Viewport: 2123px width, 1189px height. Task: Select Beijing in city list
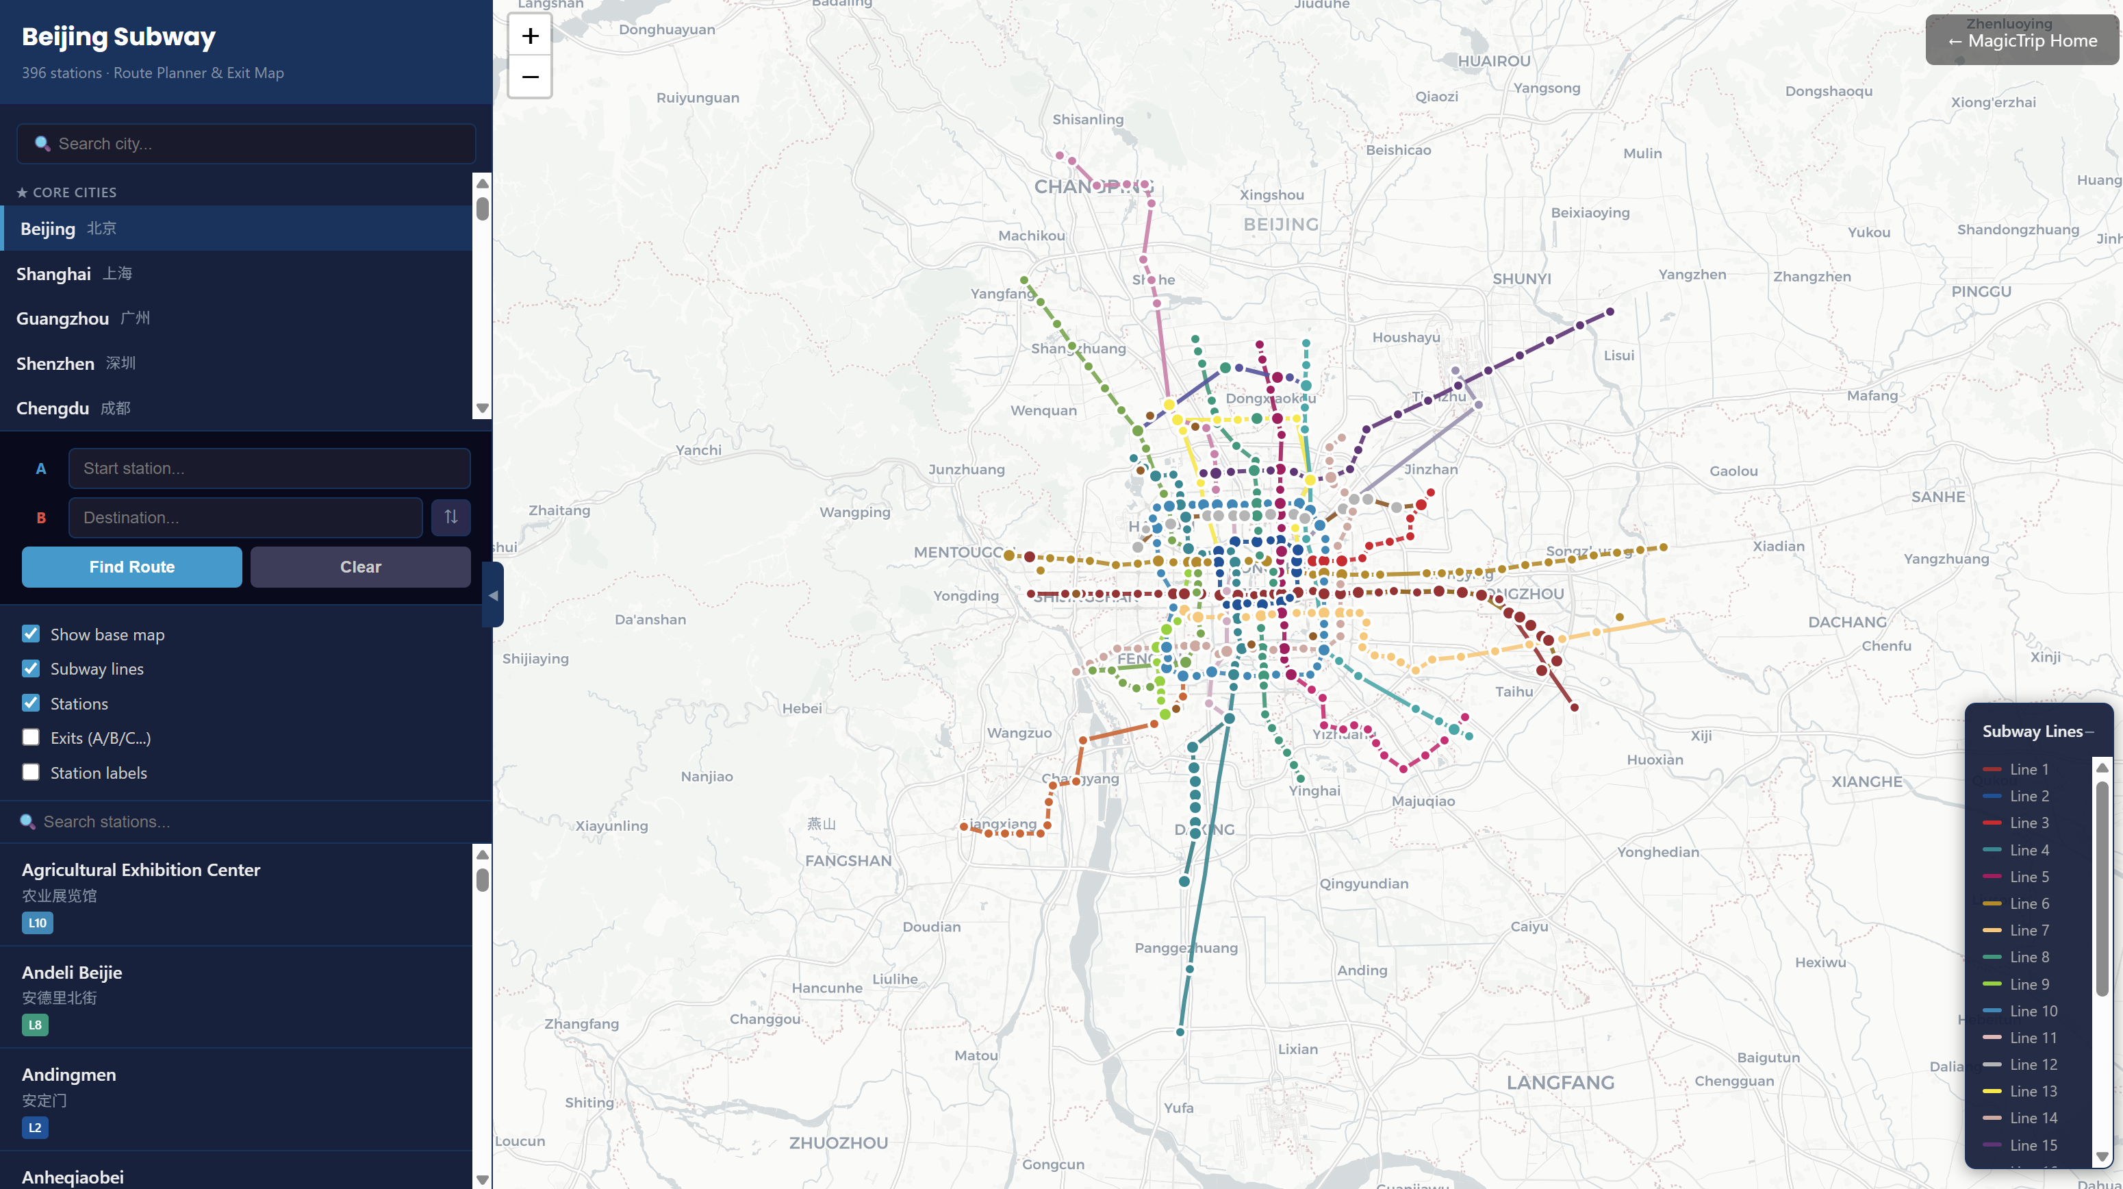(x=236, y=228)
